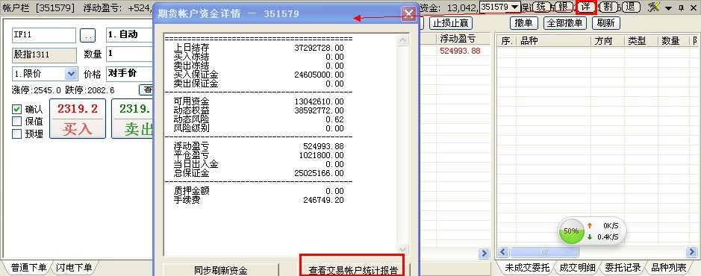Click the contract browse '..' button

click(87, 35)
